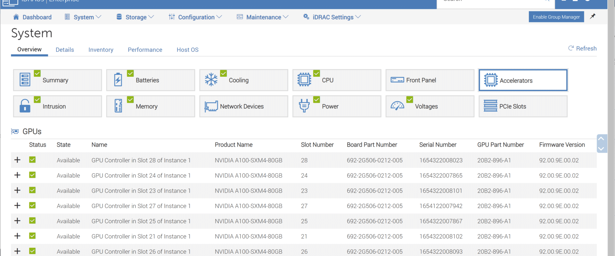Click the green health check on Voltages tile
The height and width of the screenshot is (256, 615).
(410, 100)
